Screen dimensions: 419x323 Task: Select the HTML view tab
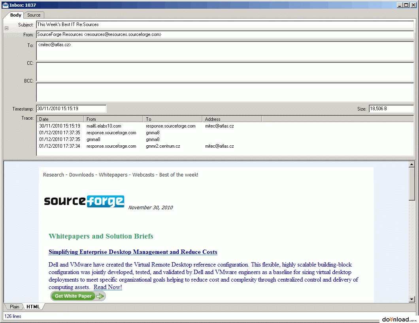point(33,307)
